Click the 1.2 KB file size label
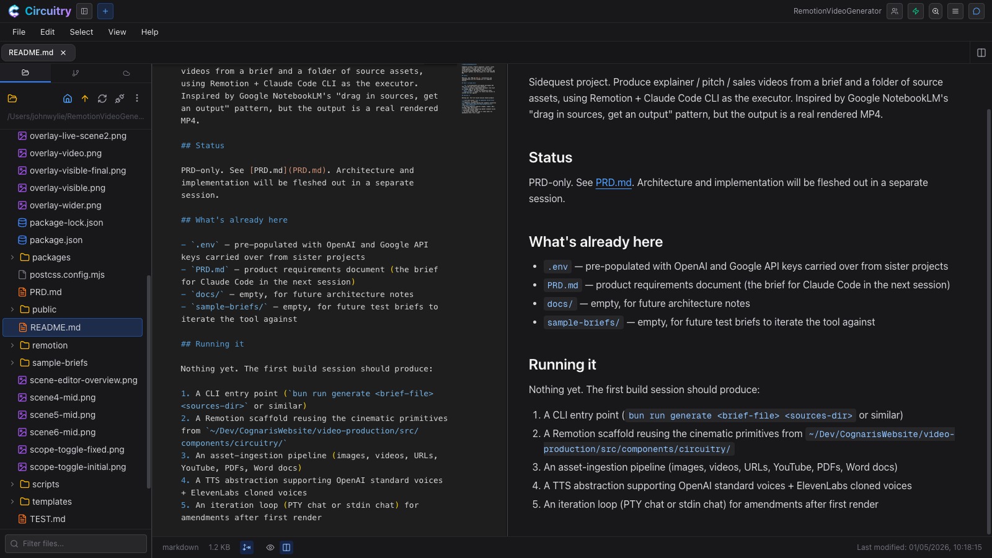Image resolution: width=992 pixels, height=558 pixels. 219,547
